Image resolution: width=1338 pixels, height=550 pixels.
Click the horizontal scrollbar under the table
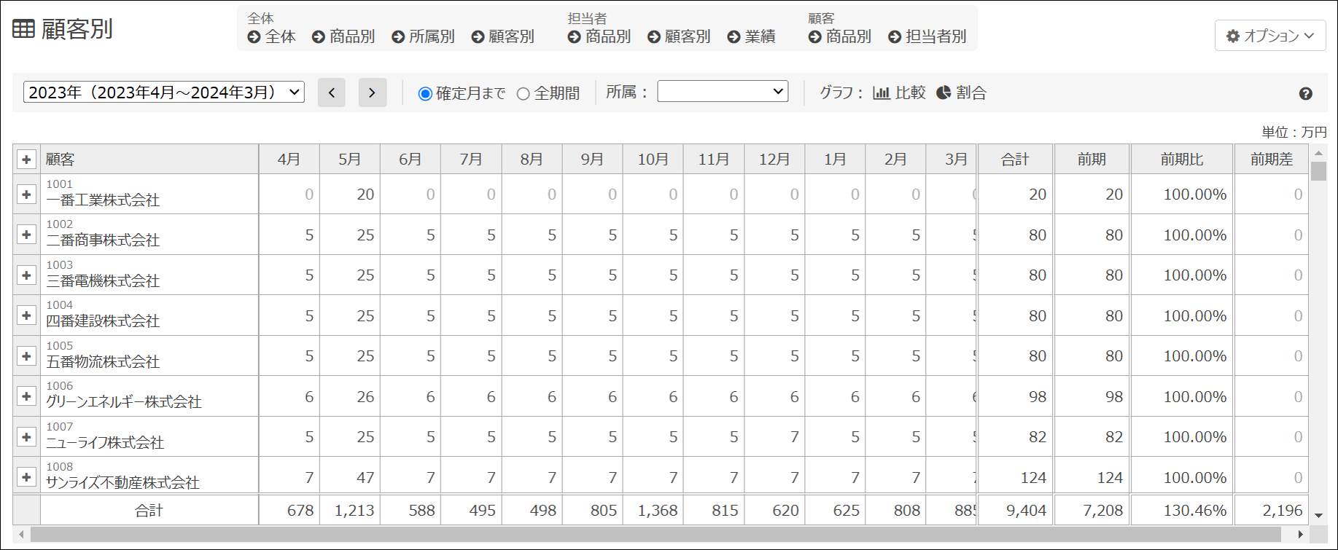[x=655, y=535]
